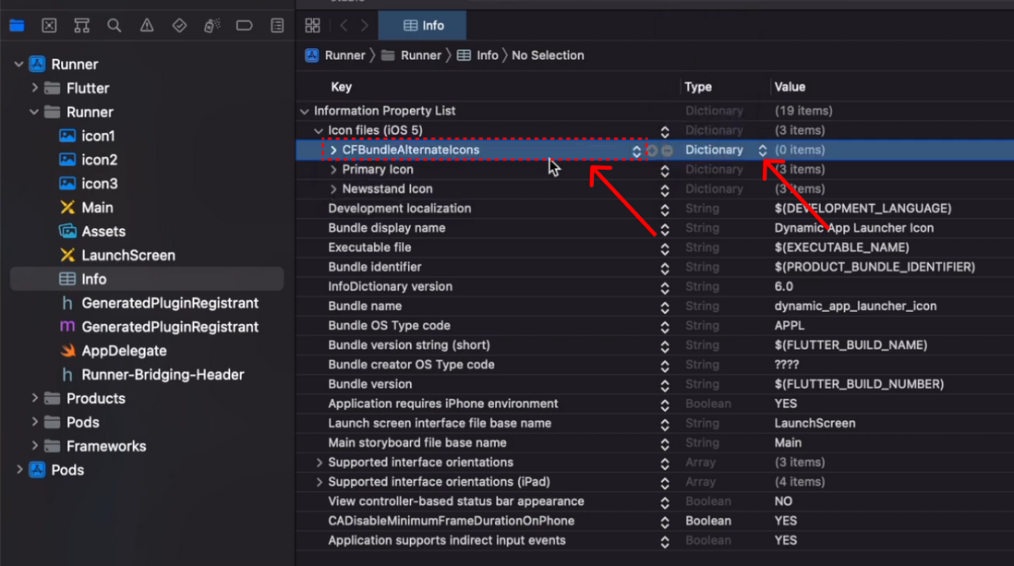Click Application requires iPhone environment row
1014x566 pixels.
click(x=655, y=403)
